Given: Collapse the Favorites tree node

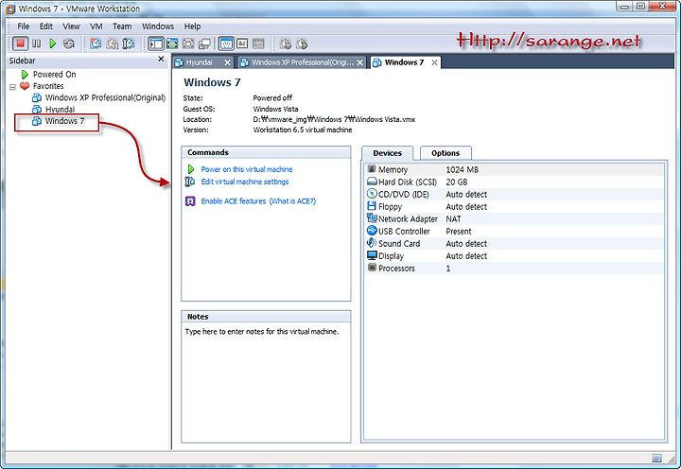Looking at the screenshot, I should [x=12, y=87].
